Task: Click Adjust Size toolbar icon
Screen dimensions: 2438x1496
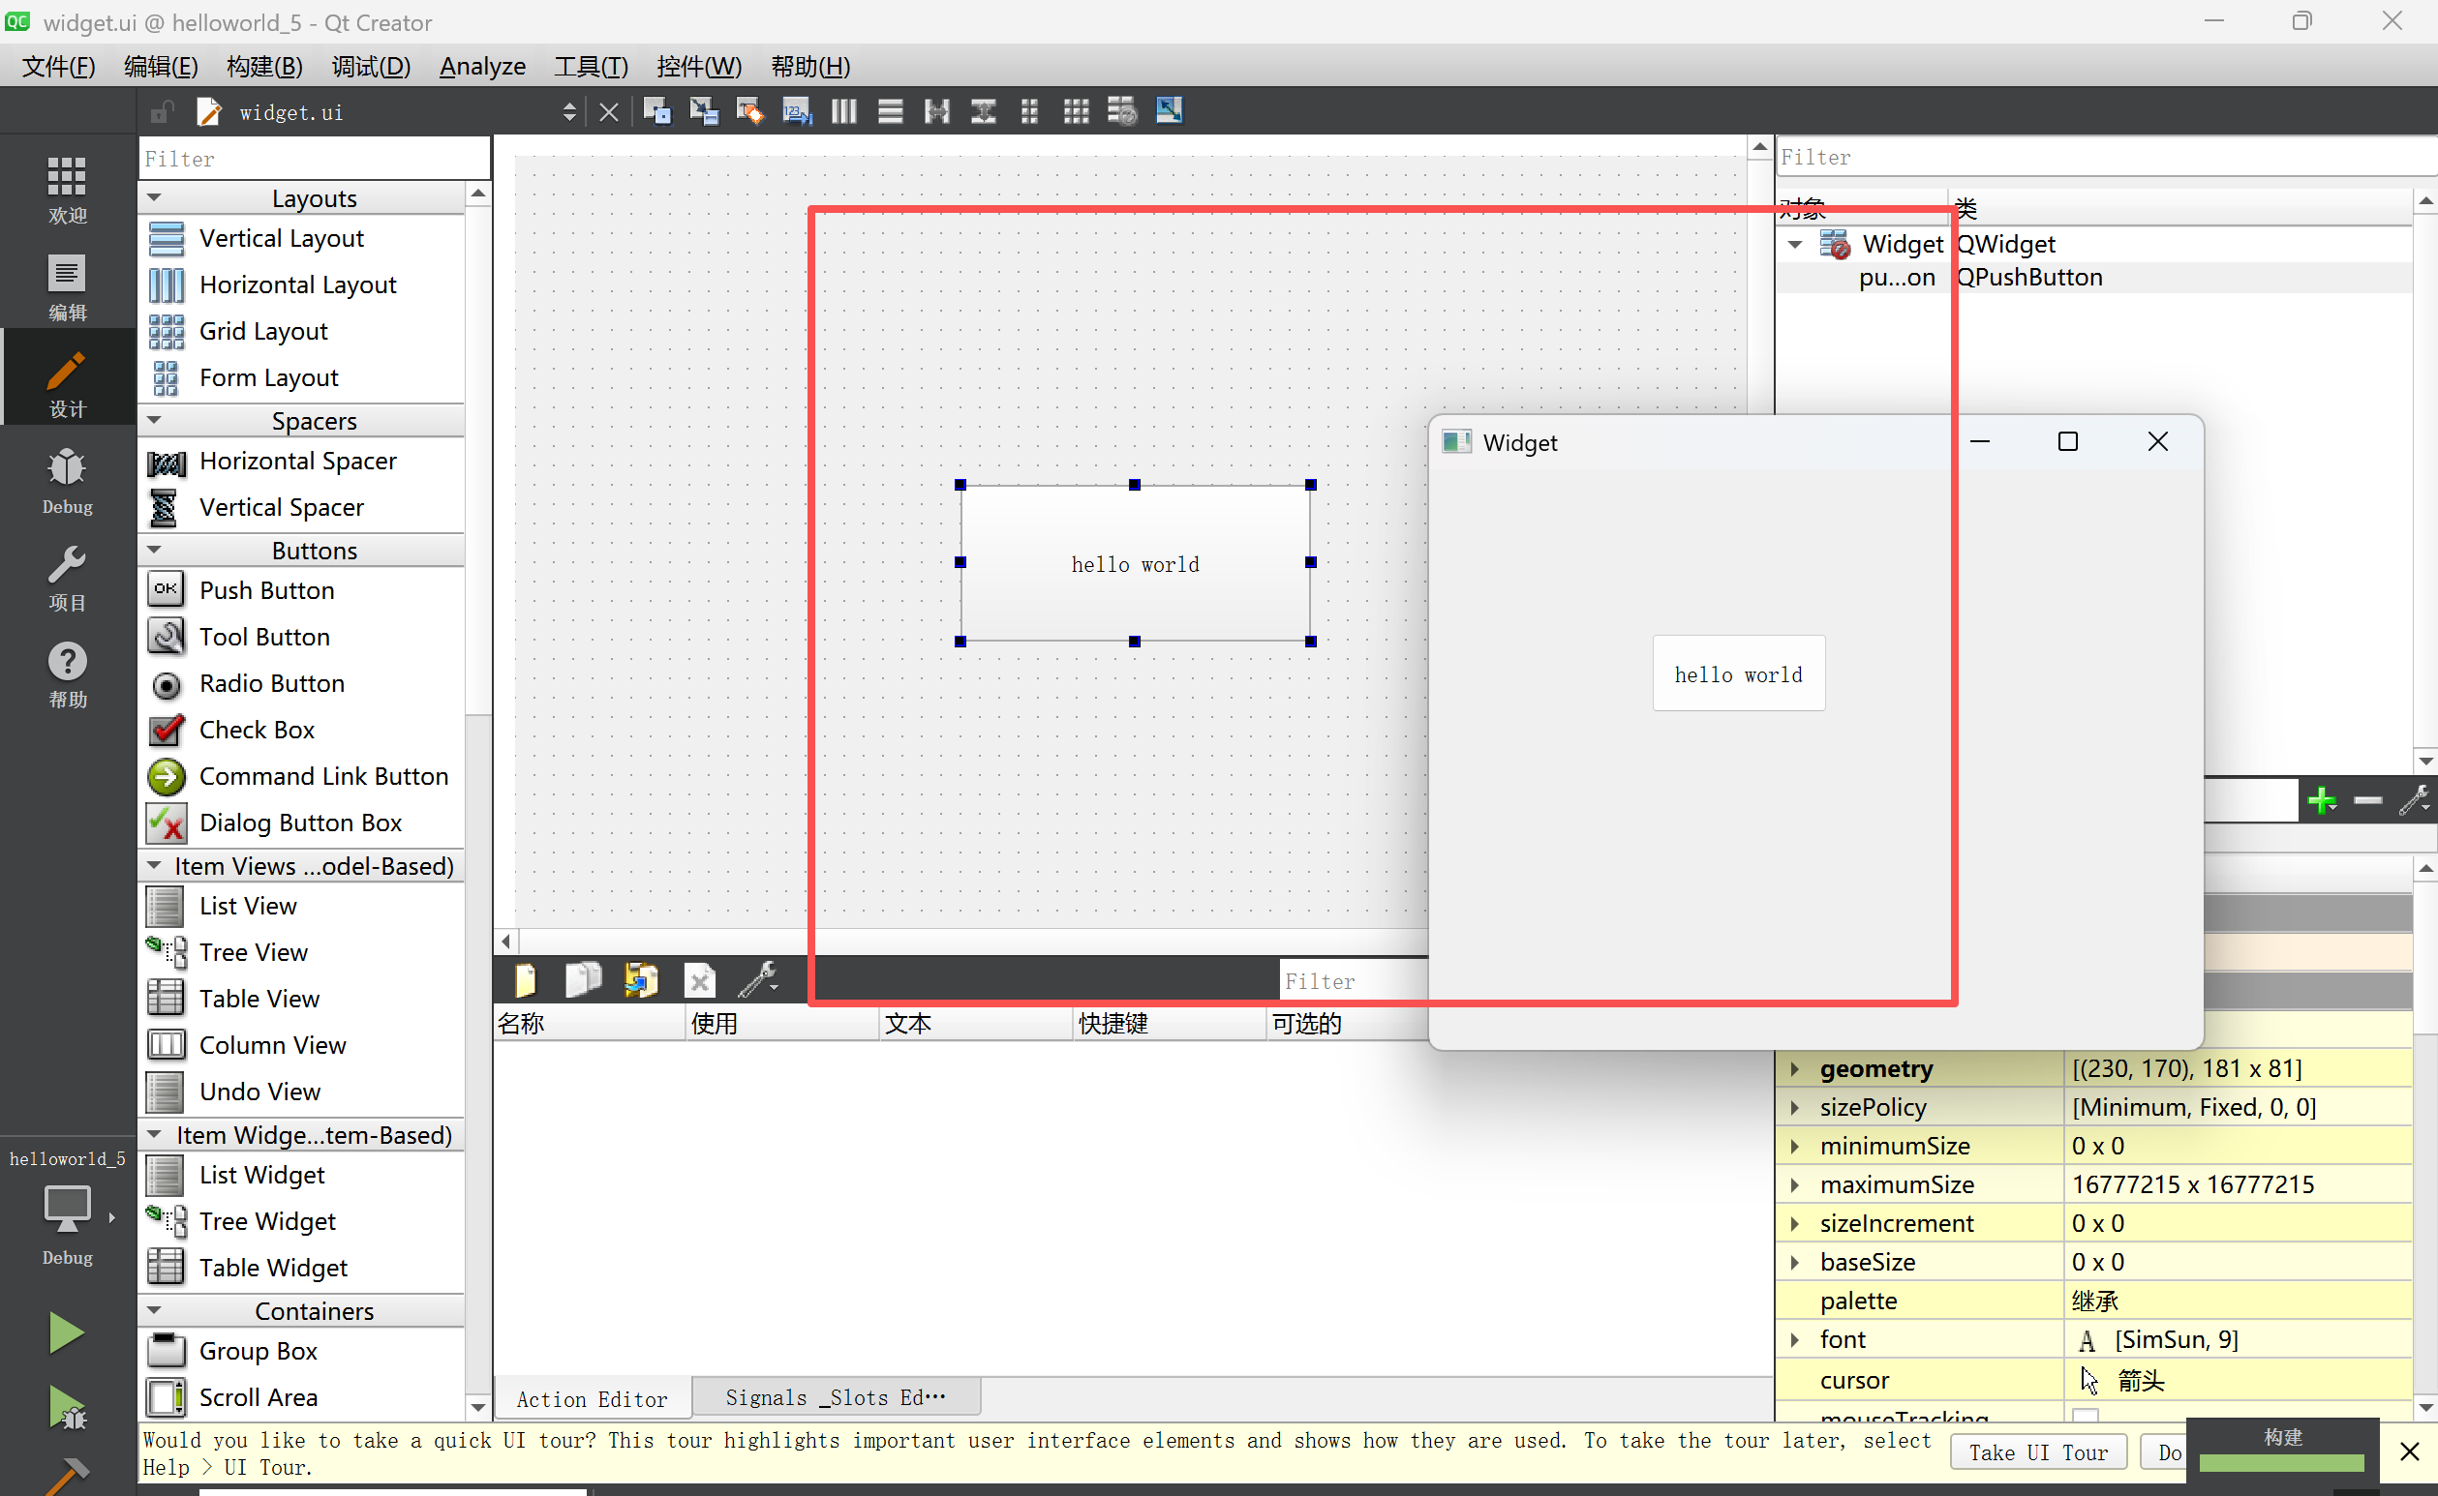Action: tap(1169, 111)
